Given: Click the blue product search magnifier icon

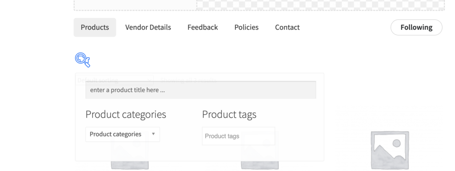Looking at the screenshot, I should coord(83,60).
